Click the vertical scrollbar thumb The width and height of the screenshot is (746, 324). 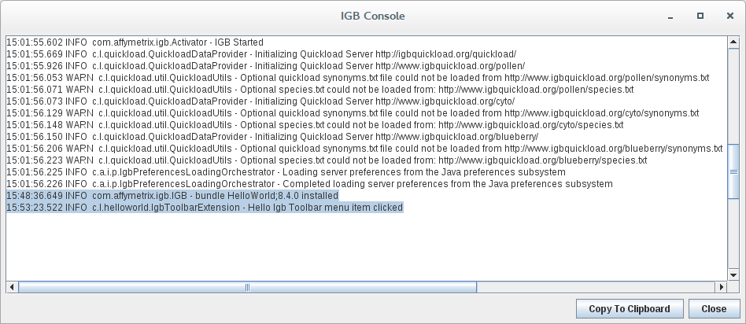point(733,171)
